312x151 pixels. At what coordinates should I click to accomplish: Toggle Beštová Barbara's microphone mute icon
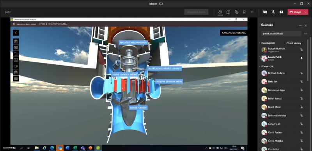(301, 73)
